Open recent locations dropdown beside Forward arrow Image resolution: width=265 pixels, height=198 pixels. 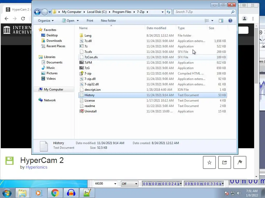pyautogui.click(x=50, y=12)
